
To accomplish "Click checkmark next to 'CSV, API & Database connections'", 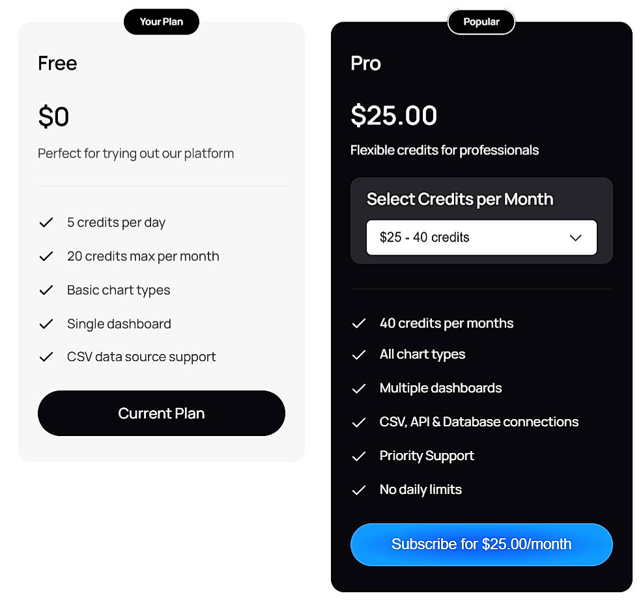I will tap(358, 422).
